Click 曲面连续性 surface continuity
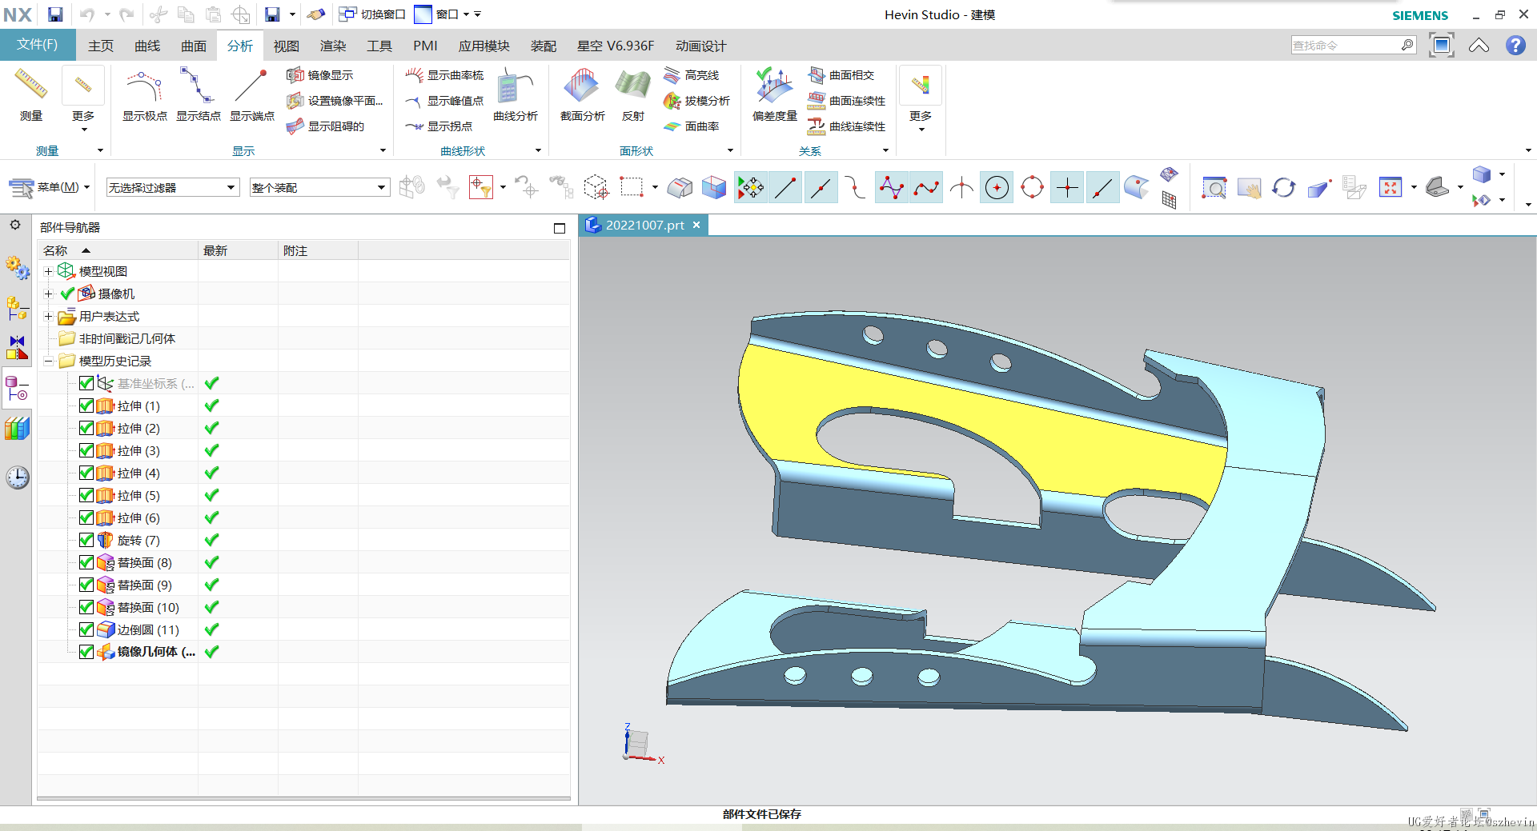 (847, 101)
